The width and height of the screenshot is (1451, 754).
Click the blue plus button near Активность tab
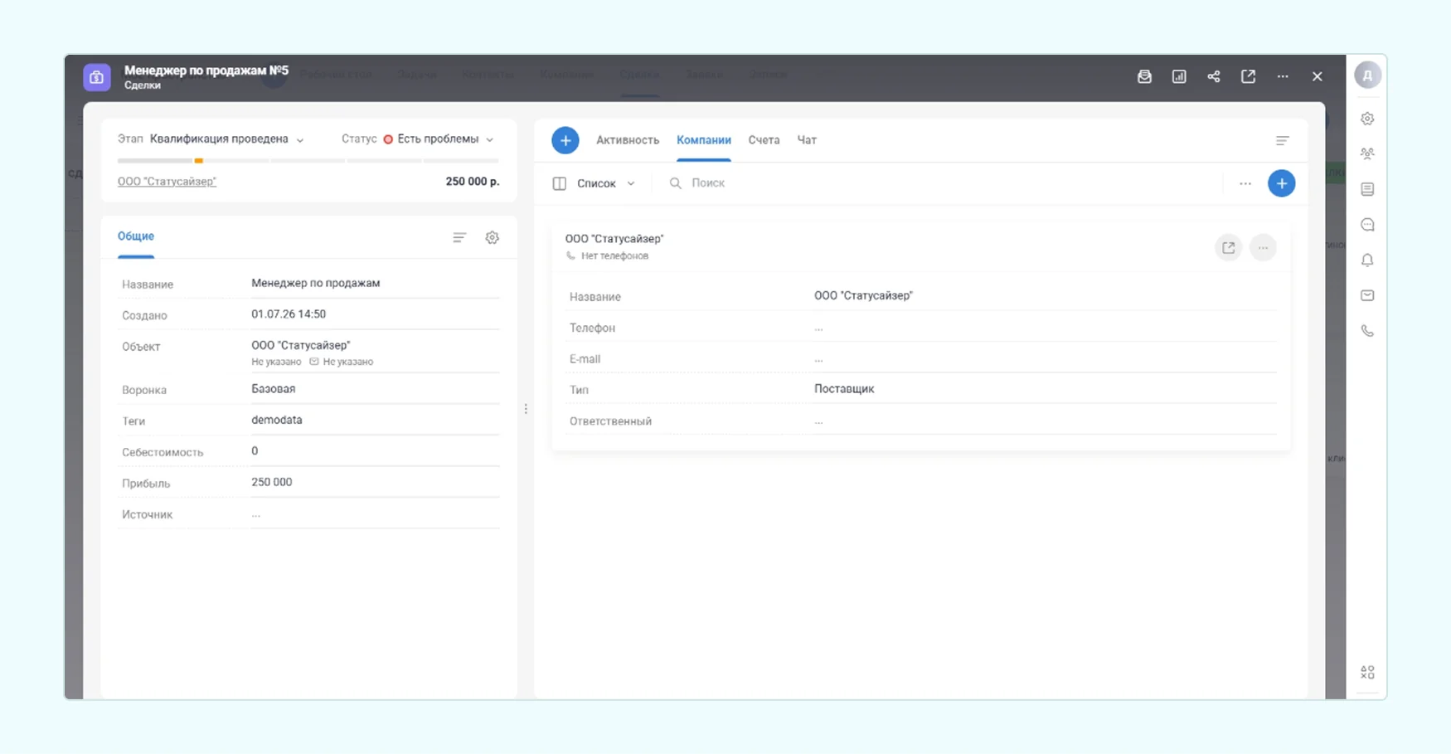point(565,140)
